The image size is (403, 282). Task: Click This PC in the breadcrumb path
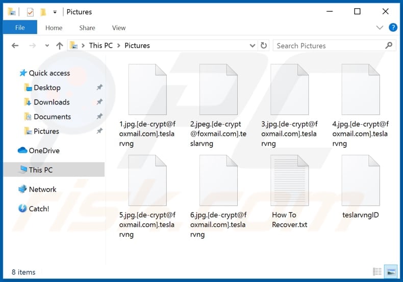click(x=100, y=45)
